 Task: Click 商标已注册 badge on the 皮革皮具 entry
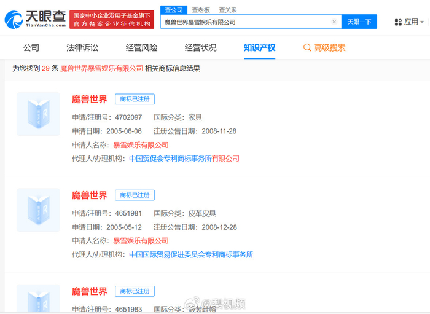[x=135, y=195]
